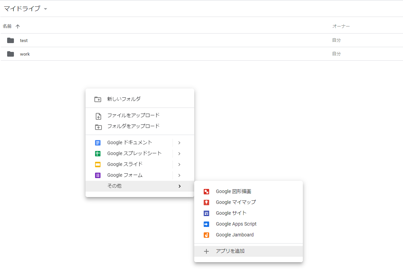The width and height of the screenshot is (403, 270).
Task: Sort by the 名前 column header
Action: (7, 26)
